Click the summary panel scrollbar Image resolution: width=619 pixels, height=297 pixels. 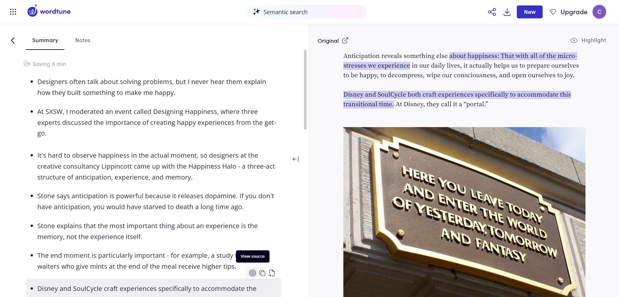[305, 90]
